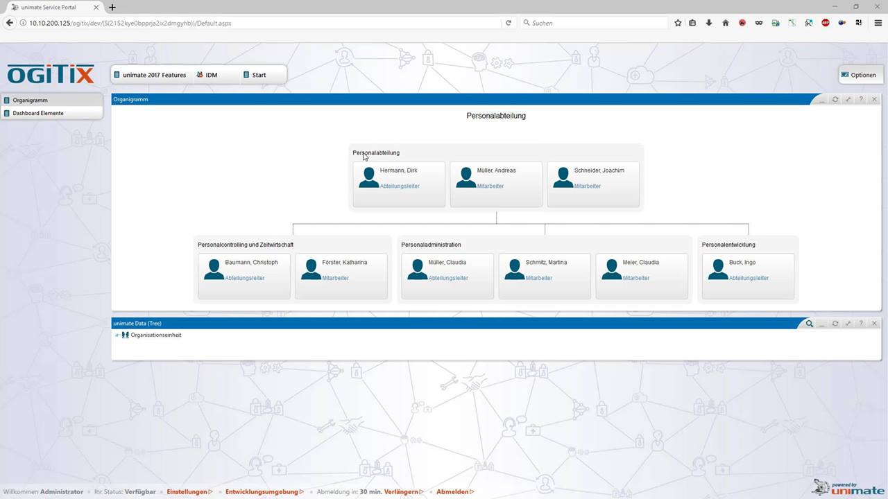The height and width of the screenshot is (499, 888).
Task: Open the Entwicklungsumgebung link in the footer
Action: click(264, 492)
